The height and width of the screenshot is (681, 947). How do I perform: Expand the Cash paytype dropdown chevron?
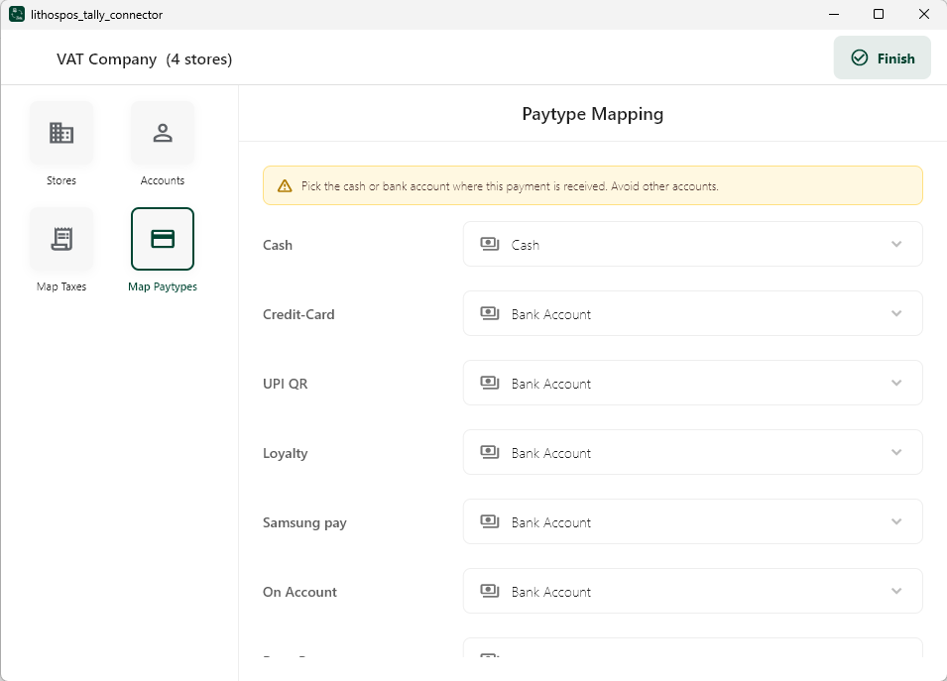pyautogui.click(x=896, y=244)
